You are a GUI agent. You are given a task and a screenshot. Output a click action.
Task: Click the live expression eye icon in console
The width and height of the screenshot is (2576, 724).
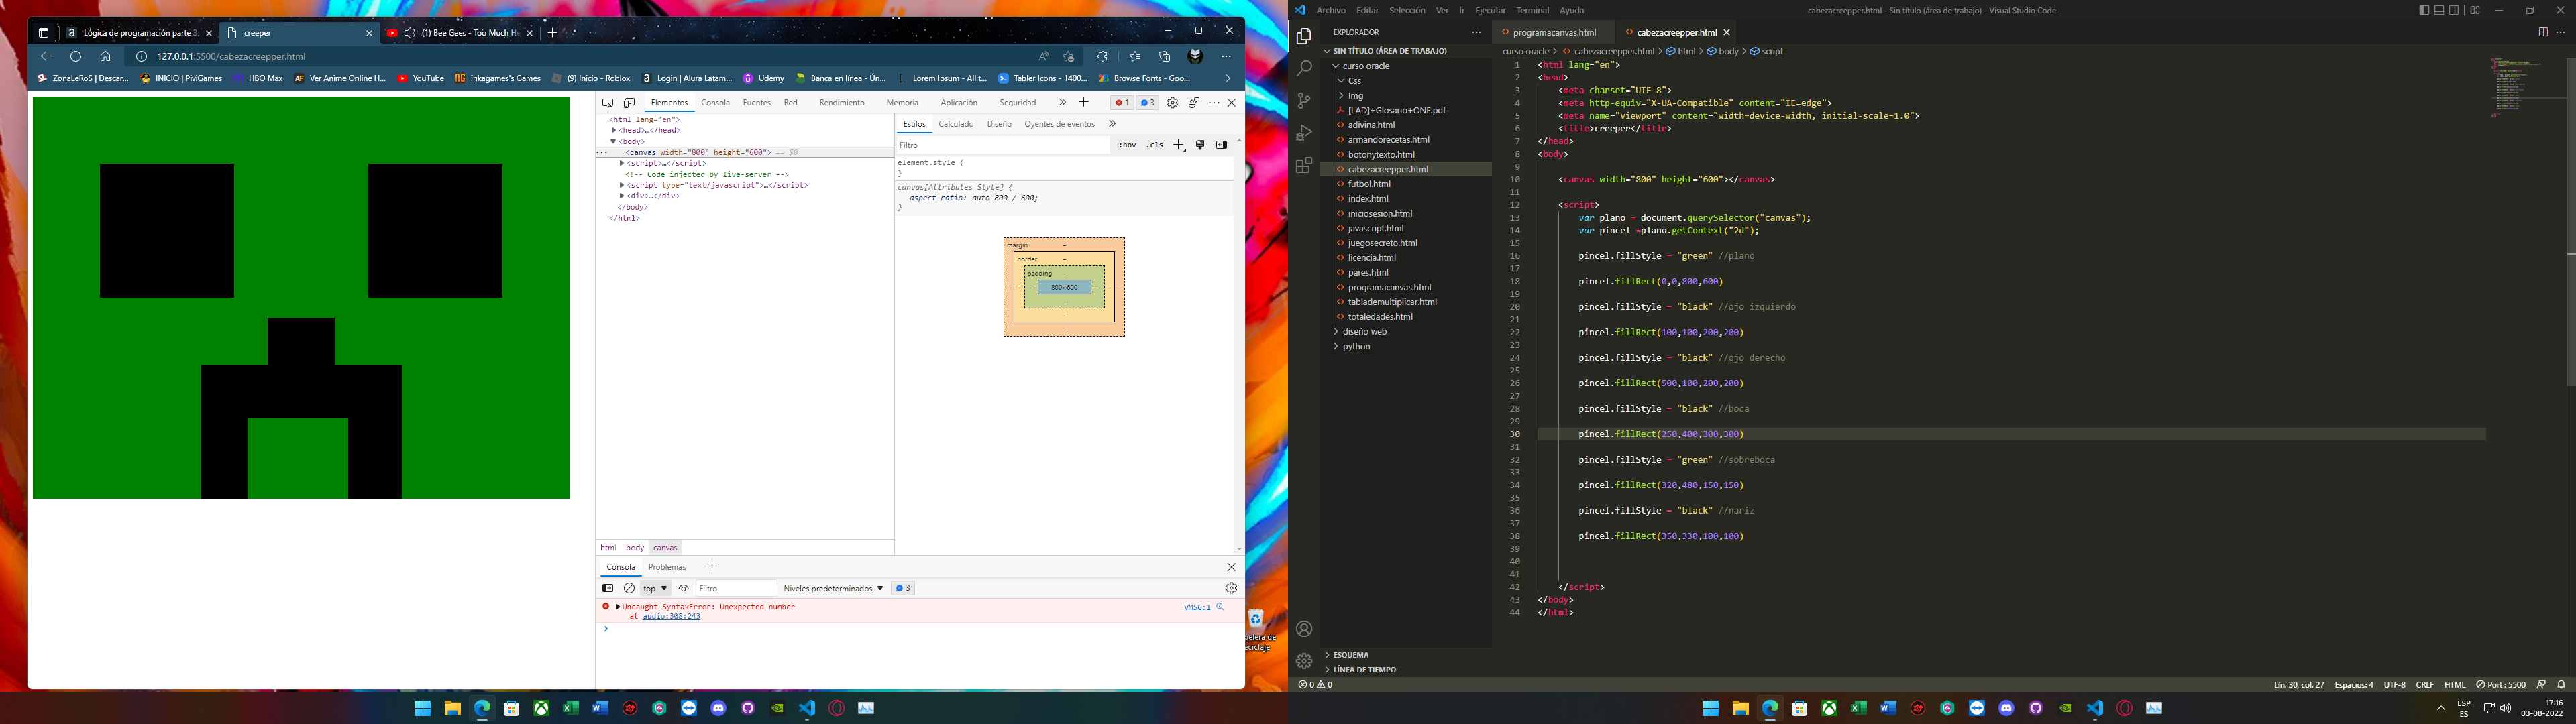[684, 588]
